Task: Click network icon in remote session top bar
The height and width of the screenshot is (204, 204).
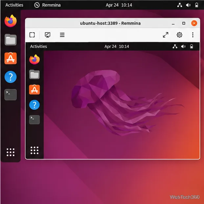Action: tap(175, 46)
